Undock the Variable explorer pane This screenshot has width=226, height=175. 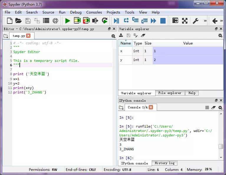[x=216, y=29]
